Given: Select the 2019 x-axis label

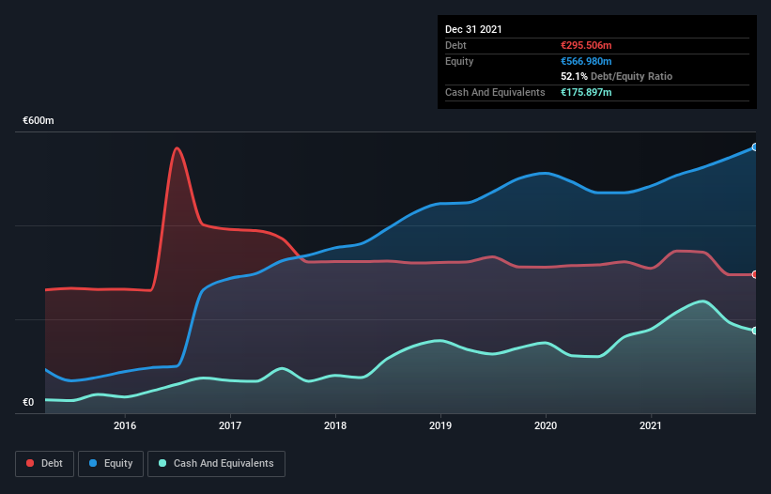Looking at the screenshot, I should point(440,425).
